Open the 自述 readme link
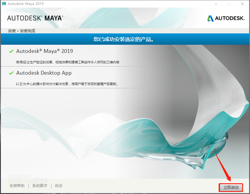Screen dimensions: 250x194 pos(59,186)
